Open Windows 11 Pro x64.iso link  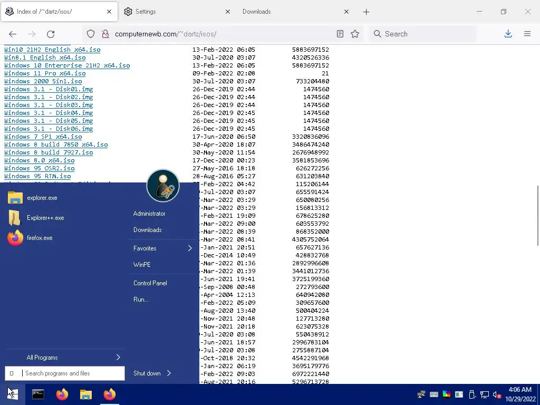45,73
